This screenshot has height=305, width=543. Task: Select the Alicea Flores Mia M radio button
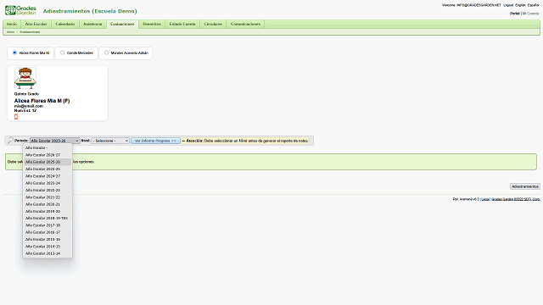coord(14,53)
